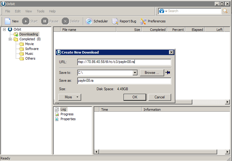
Task: Collapse the Completed folder expander
Action: point(10,39)
